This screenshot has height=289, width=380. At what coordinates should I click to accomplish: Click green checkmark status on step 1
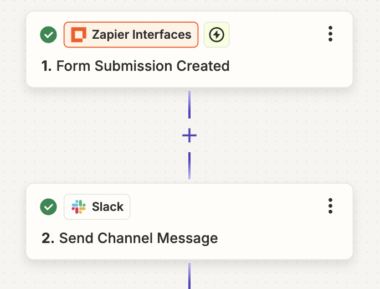point(49,35)
